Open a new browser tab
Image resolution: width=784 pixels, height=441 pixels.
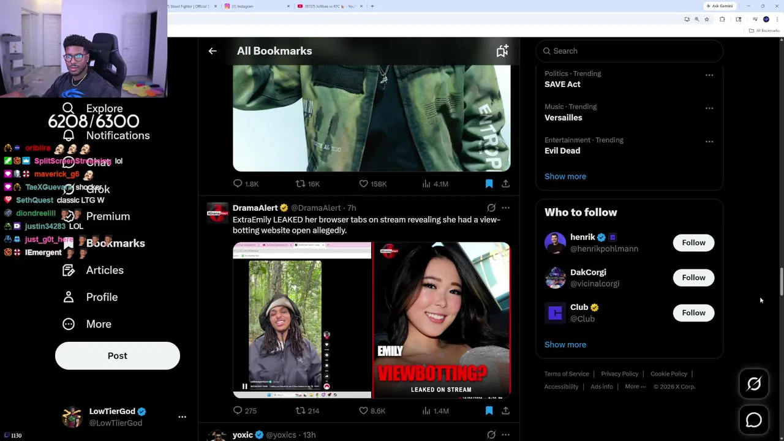(372, 6)
